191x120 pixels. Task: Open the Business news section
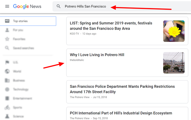pos(19,80)
